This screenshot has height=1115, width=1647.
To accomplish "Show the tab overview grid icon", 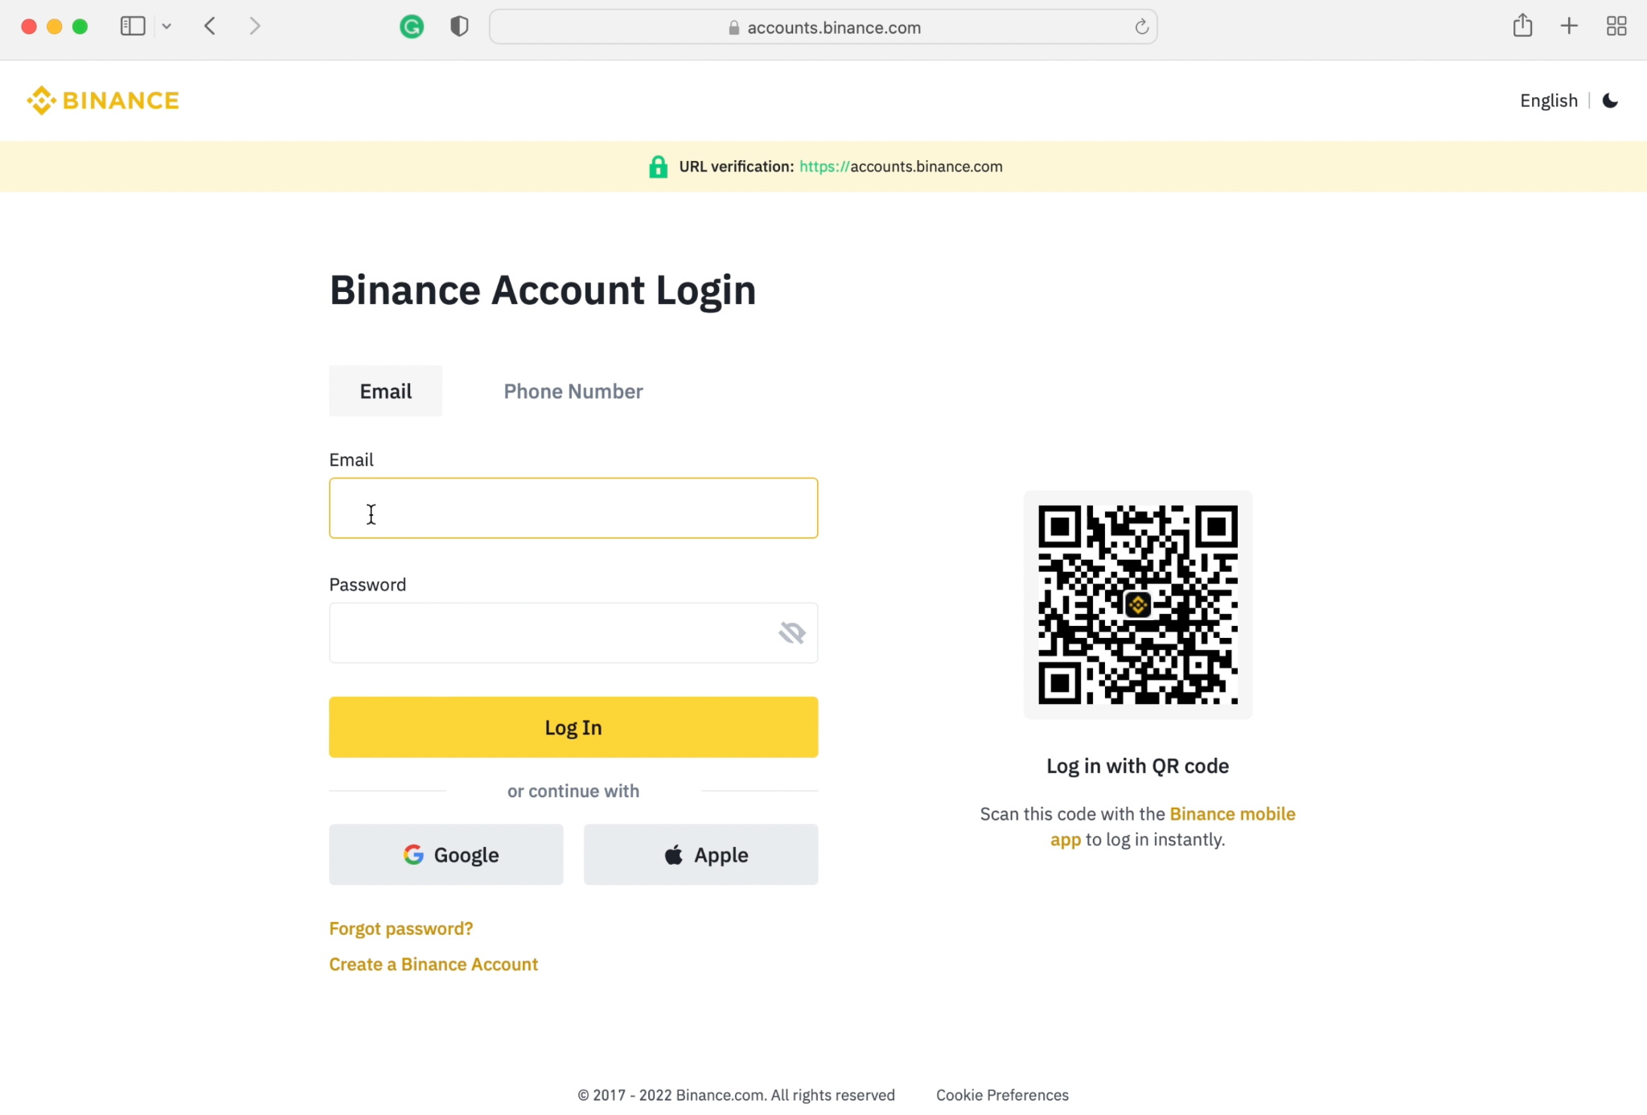I will [1616, 27].
